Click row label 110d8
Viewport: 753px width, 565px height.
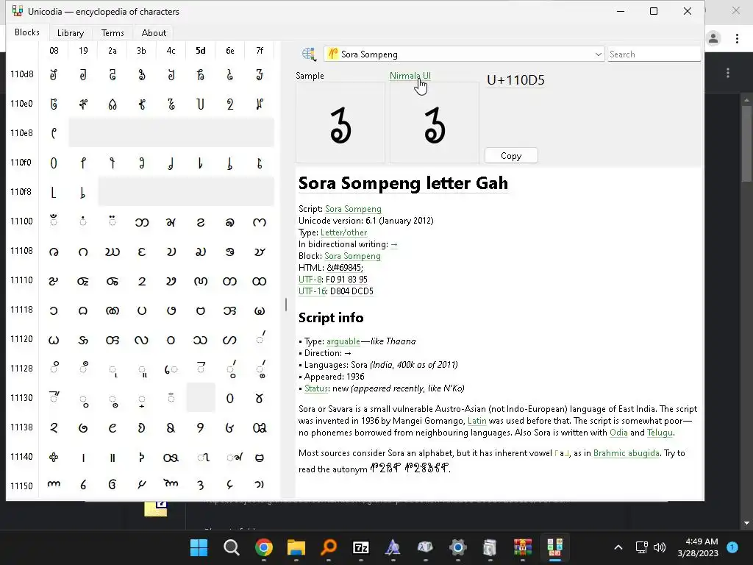pyautogui.click(x=22, y=74)
